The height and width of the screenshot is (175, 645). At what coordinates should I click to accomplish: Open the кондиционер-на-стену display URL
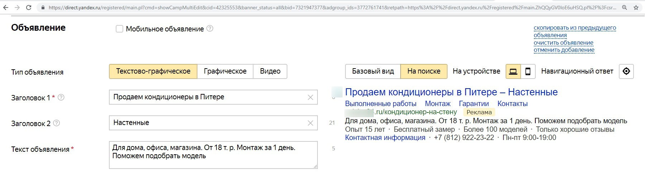[x=416, y=112]
